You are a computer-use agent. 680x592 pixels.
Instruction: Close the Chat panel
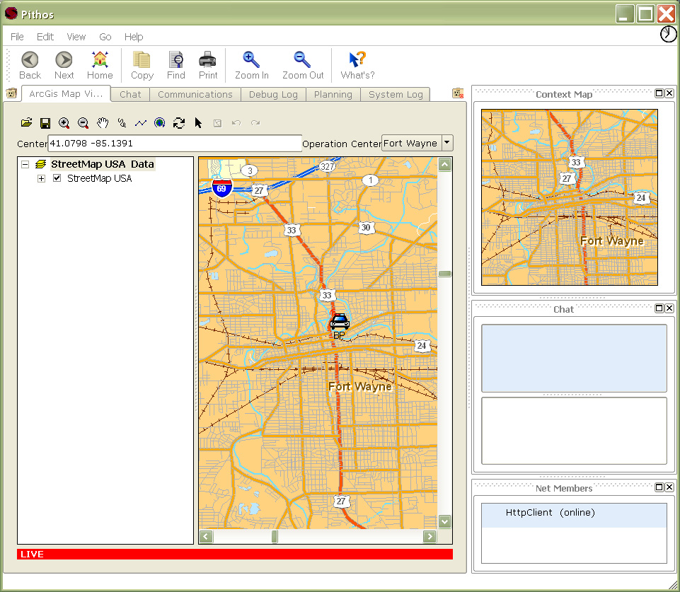pos(669,308)
